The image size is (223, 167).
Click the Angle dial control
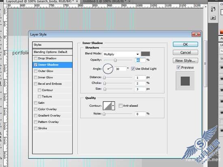tap(108, 69)
